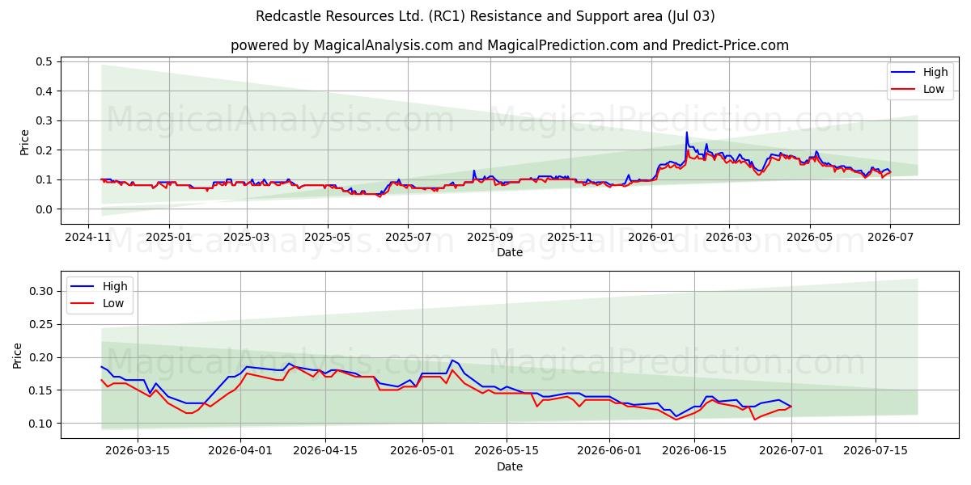The width and height of the screenshot is (971, 485).
Task: Click the '2025-11' x-axis label
Action: (x=570, y=238)
